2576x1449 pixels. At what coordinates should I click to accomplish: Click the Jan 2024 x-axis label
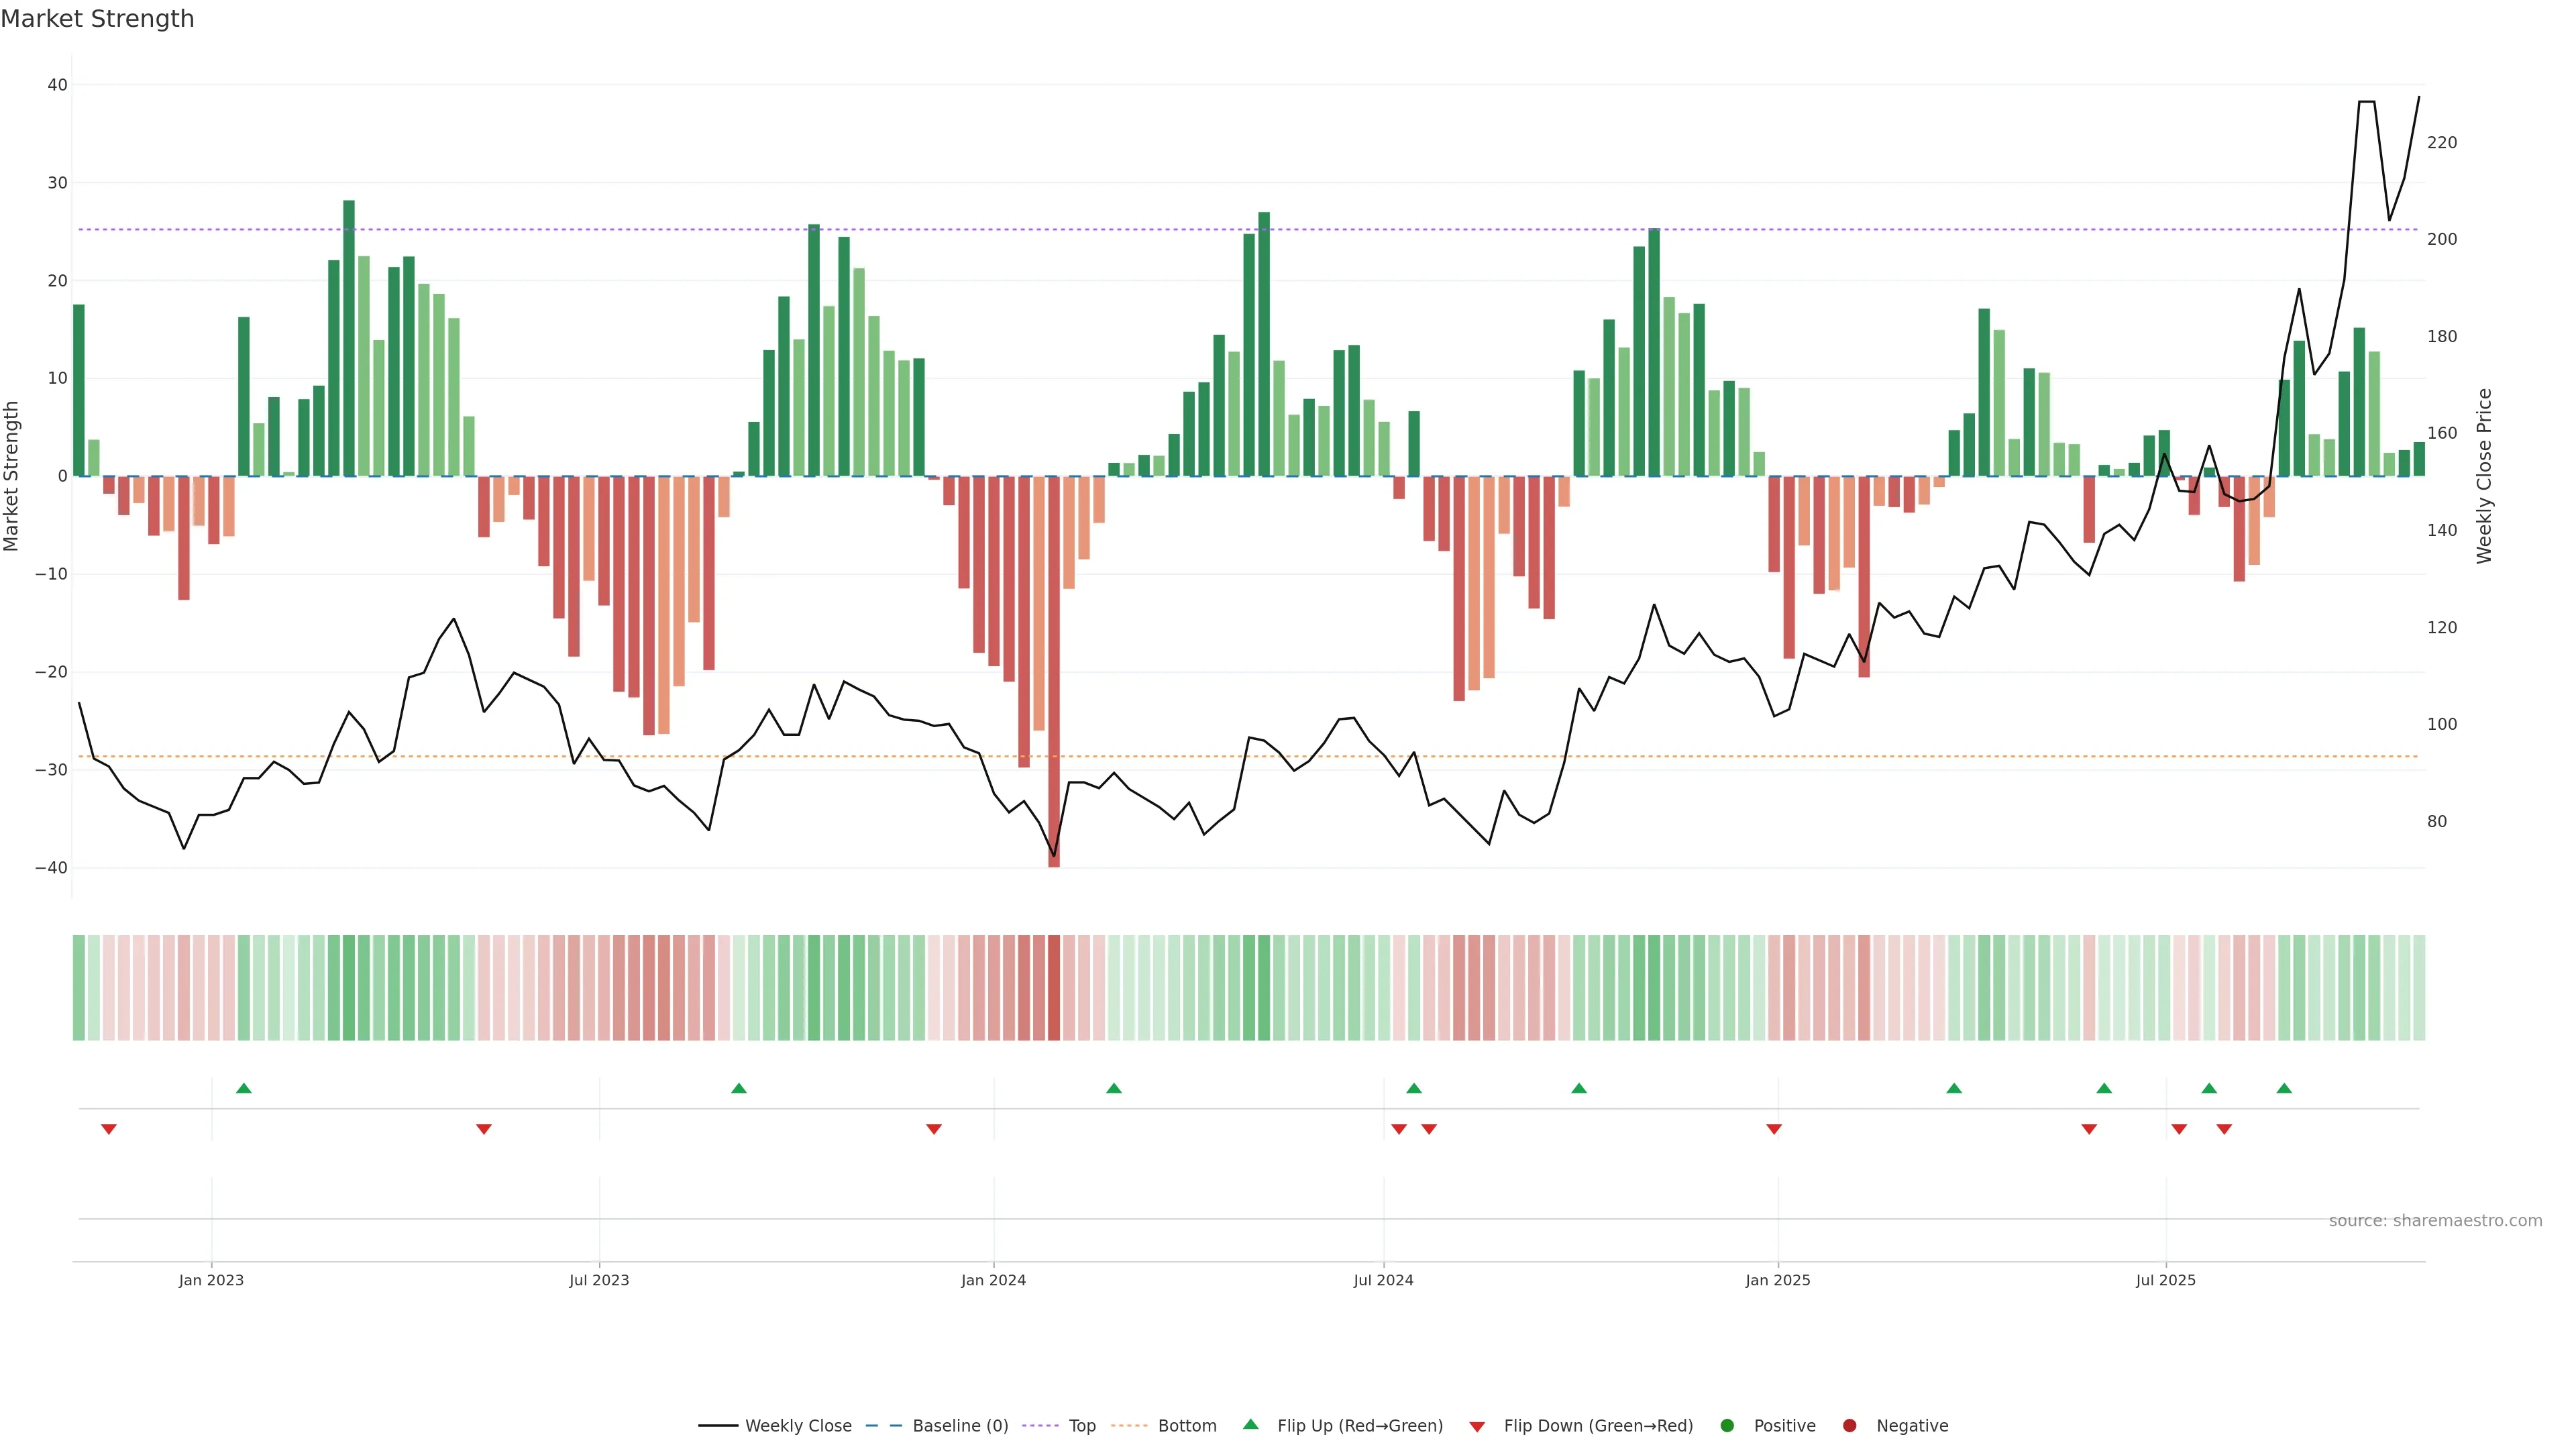point(993,1280)
